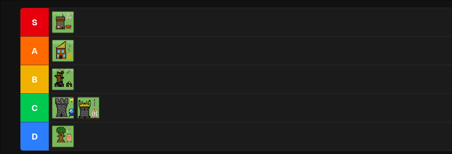The width and height of the screenshot is (452, 154).
Task: Click the empty area of the D row
Action: tap(247, 136)
